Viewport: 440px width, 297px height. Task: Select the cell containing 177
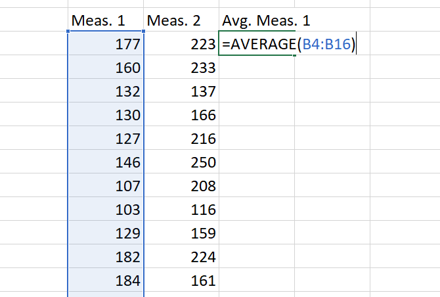coord(105,45)
